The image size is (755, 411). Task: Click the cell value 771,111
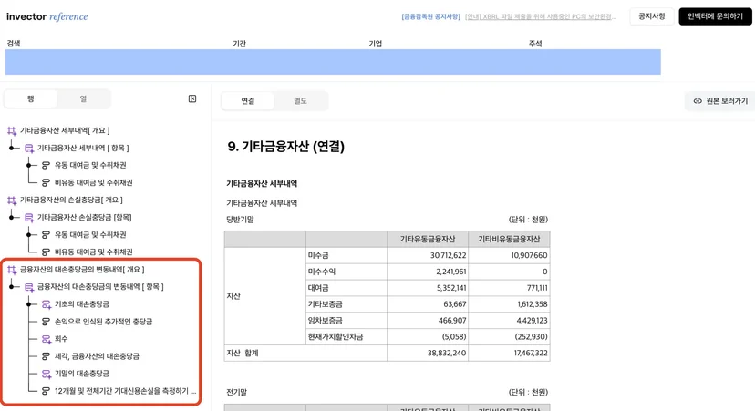(x=537, y=288)
